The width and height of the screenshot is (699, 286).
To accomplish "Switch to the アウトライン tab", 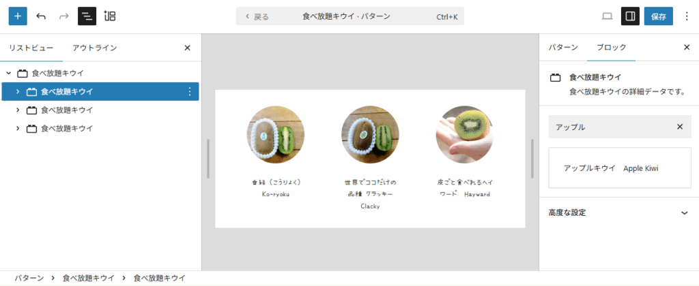I will pyautogui.click(x=95, y=48).
